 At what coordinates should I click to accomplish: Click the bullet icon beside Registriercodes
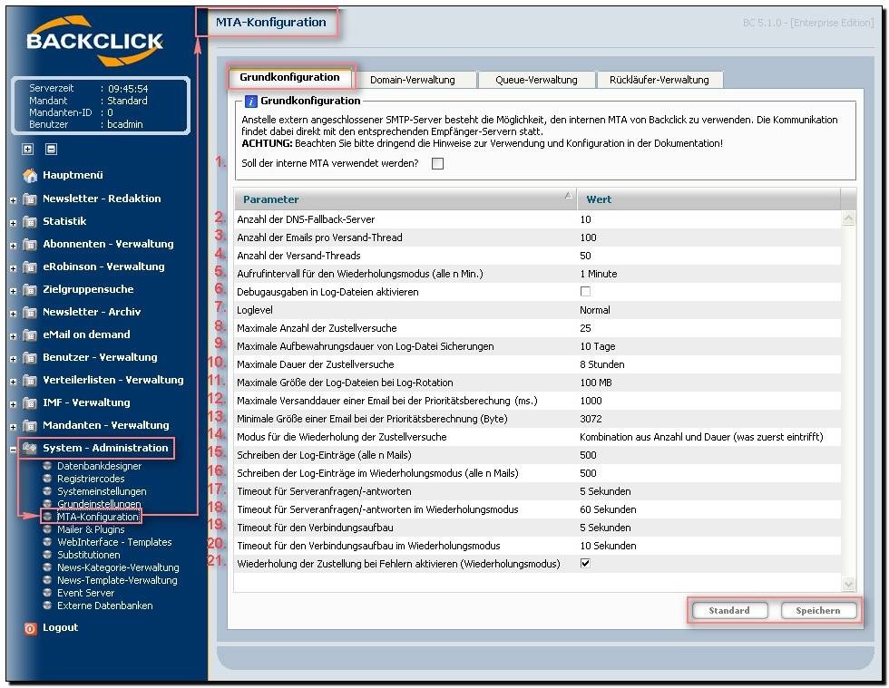pyautogui.click(x=47, y=479)
